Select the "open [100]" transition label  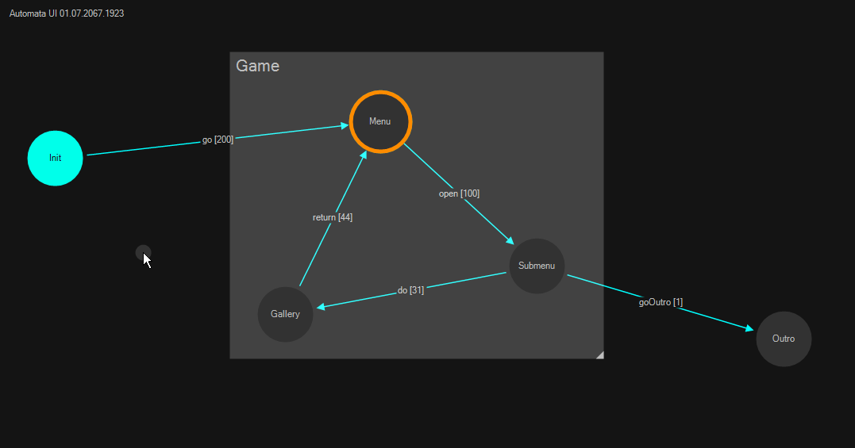point(459,193)
